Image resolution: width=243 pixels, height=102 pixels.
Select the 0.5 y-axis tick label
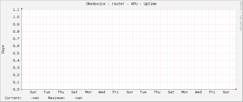point(16,53)
